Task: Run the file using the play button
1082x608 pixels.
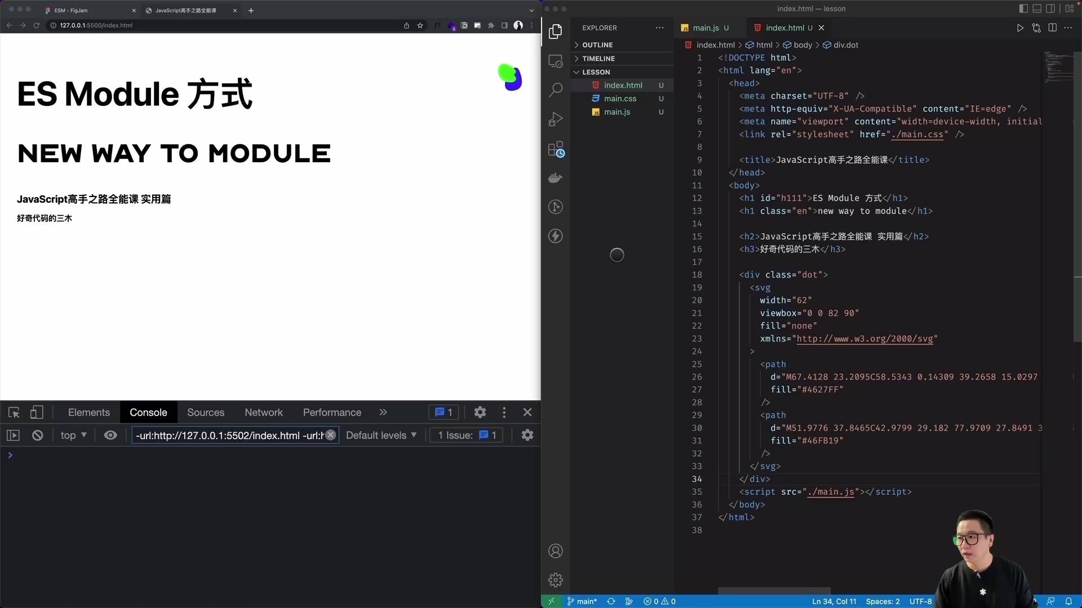Action: (1020, 28)
